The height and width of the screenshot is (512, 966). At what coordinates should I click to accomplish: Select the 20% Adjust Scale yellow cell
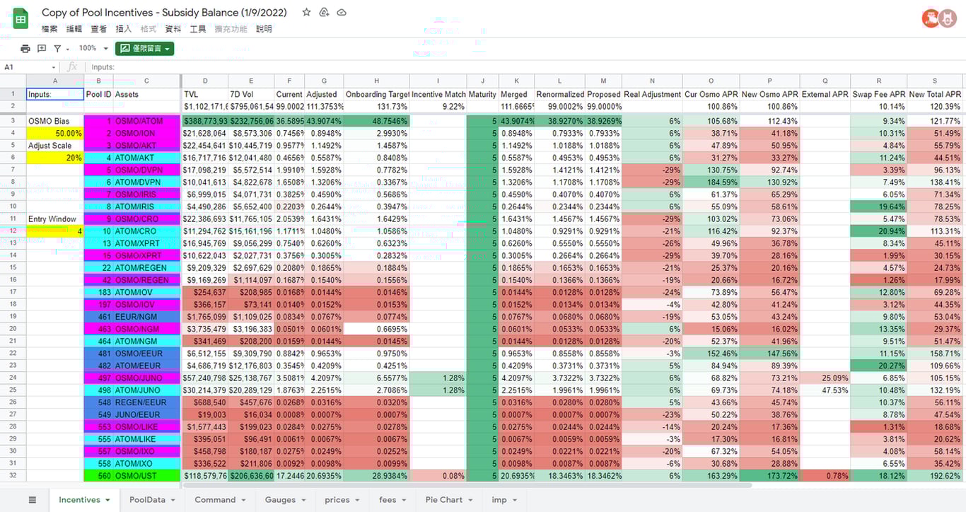point(55,158)
